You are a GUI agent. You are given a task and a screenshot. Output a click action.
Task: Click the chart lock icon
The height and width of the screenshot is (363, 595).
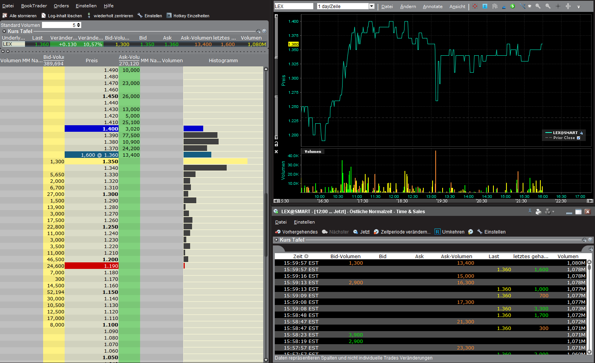pos(276,144)
